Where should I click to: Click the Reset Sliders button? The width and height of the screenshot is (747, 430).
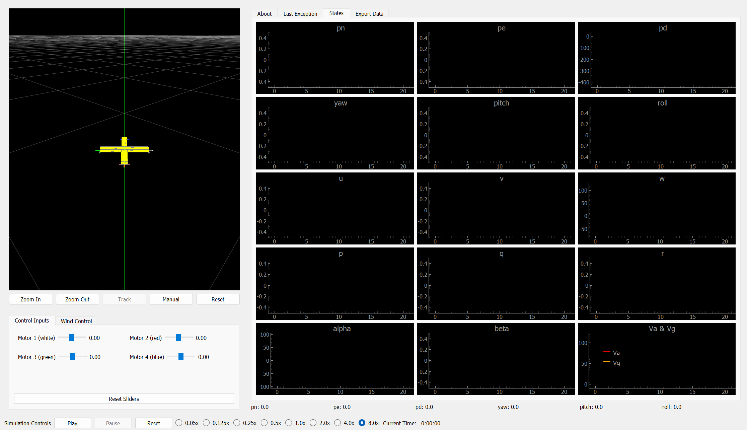[124, 399]
